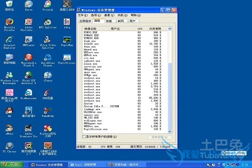Click the scroll-down arrow of process list
Screen dimensions: 252x168
[x=170, y=130]
